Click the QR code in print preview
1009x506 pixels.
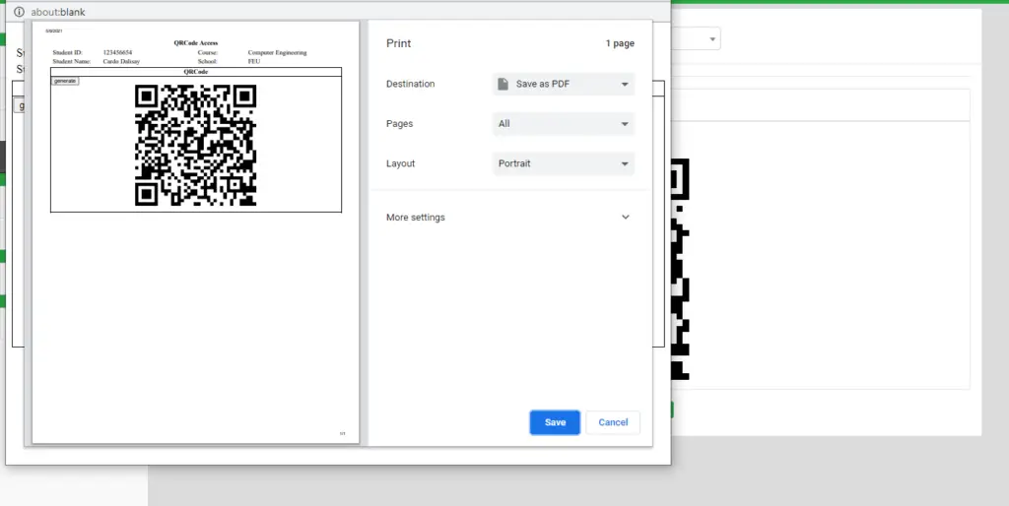(196, 146)
